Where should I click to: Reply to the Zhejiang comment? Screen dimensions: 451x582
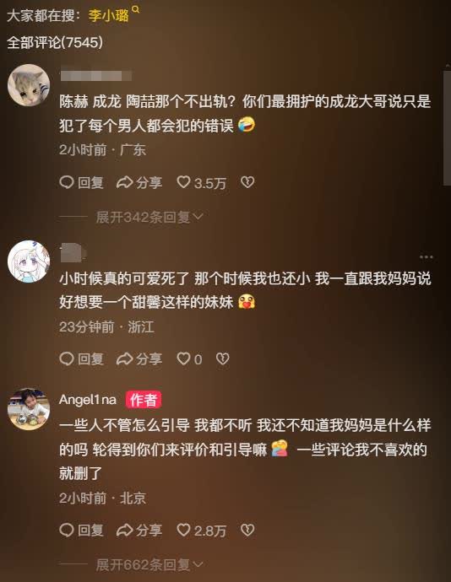(x=81, y=359)
